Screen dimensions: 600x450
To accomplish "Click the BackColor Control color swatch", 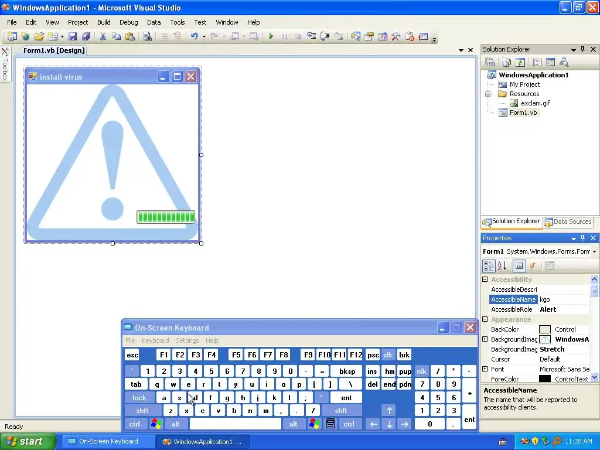I will tap(544, 329).
